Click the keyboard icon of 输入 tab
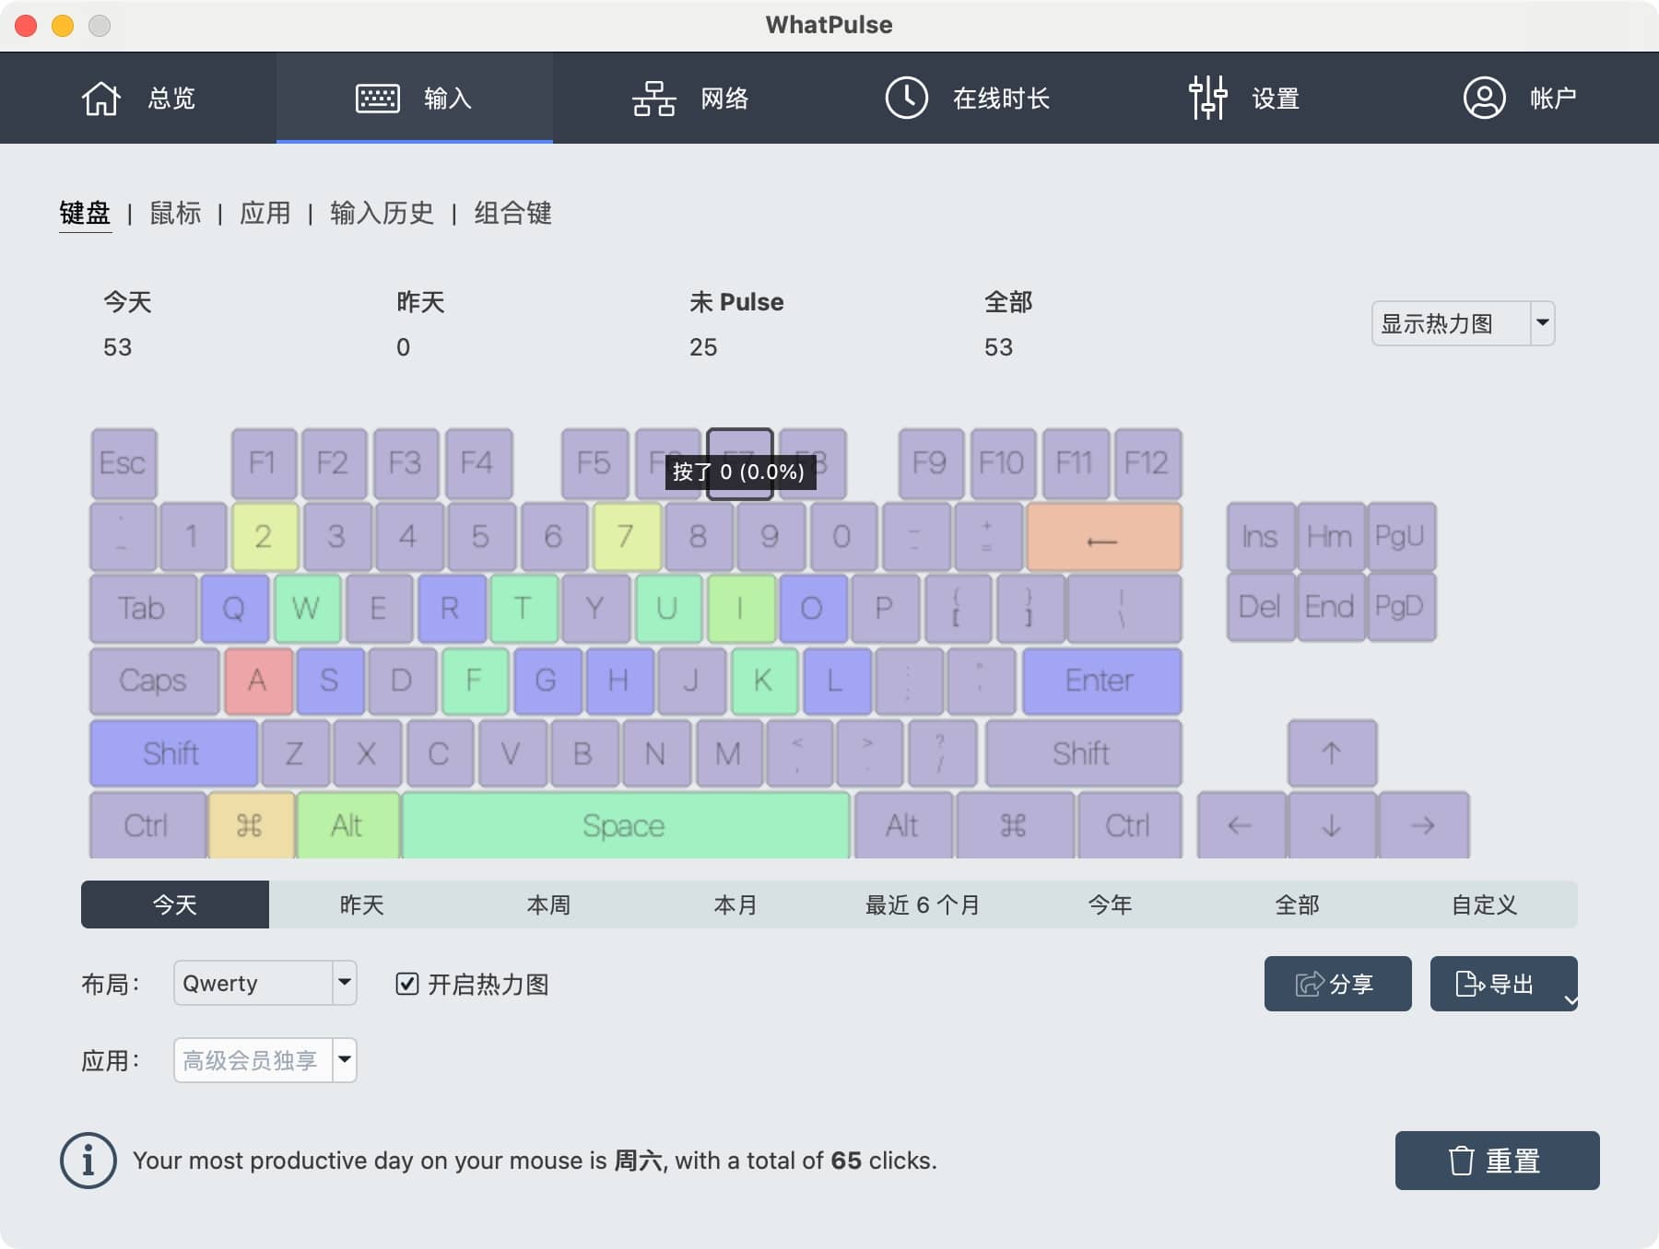Image resolution: width=1659 pixels, height=1249 pixels. point(378,98)
